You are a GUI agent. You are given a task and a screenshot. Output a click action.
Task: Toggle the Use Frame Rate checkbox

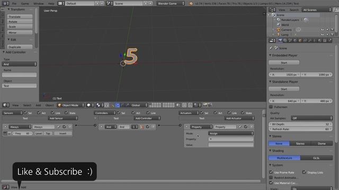tap(271, 172)
